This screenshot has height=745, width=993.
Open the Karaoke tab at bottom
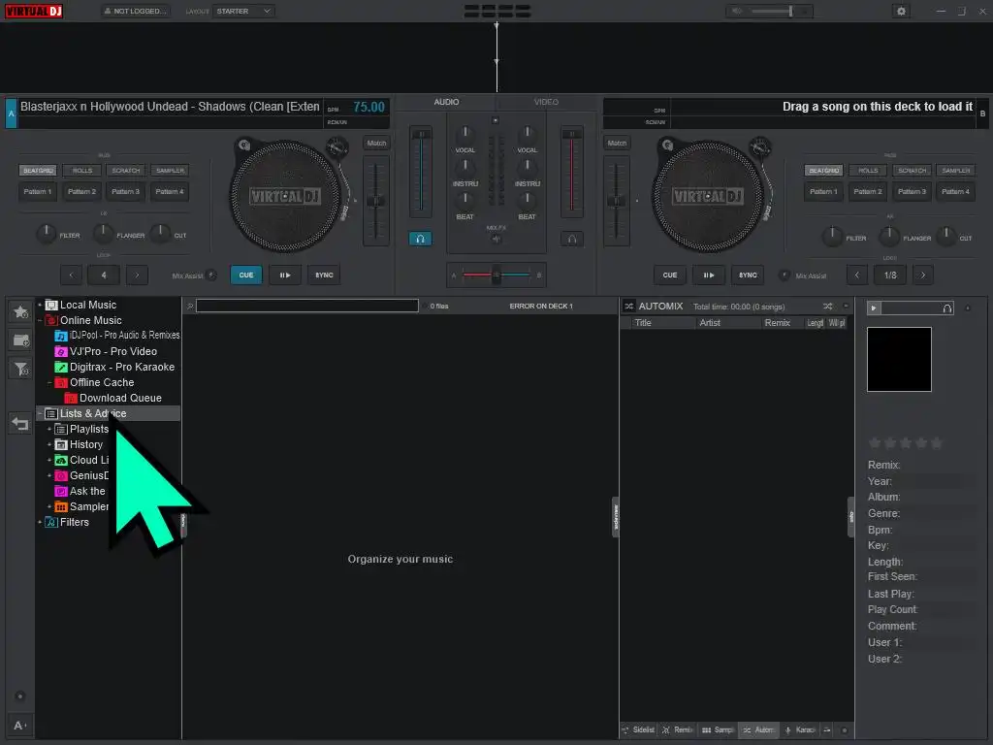click(799, 729)
